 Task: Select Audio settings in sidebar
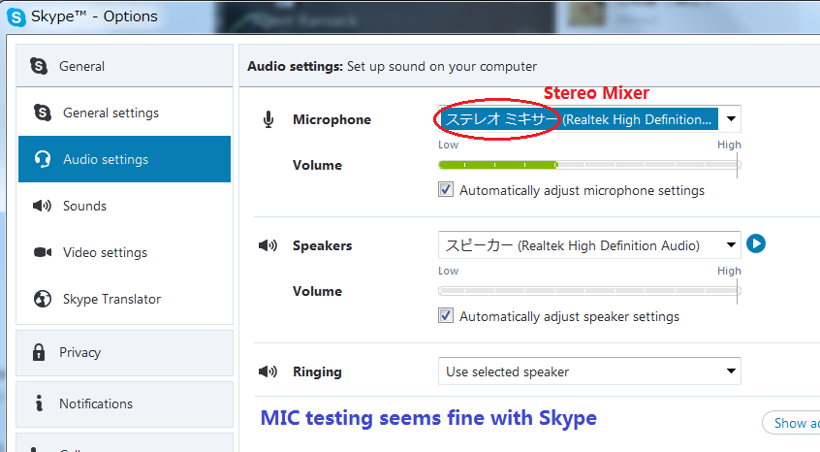point(124,159)
